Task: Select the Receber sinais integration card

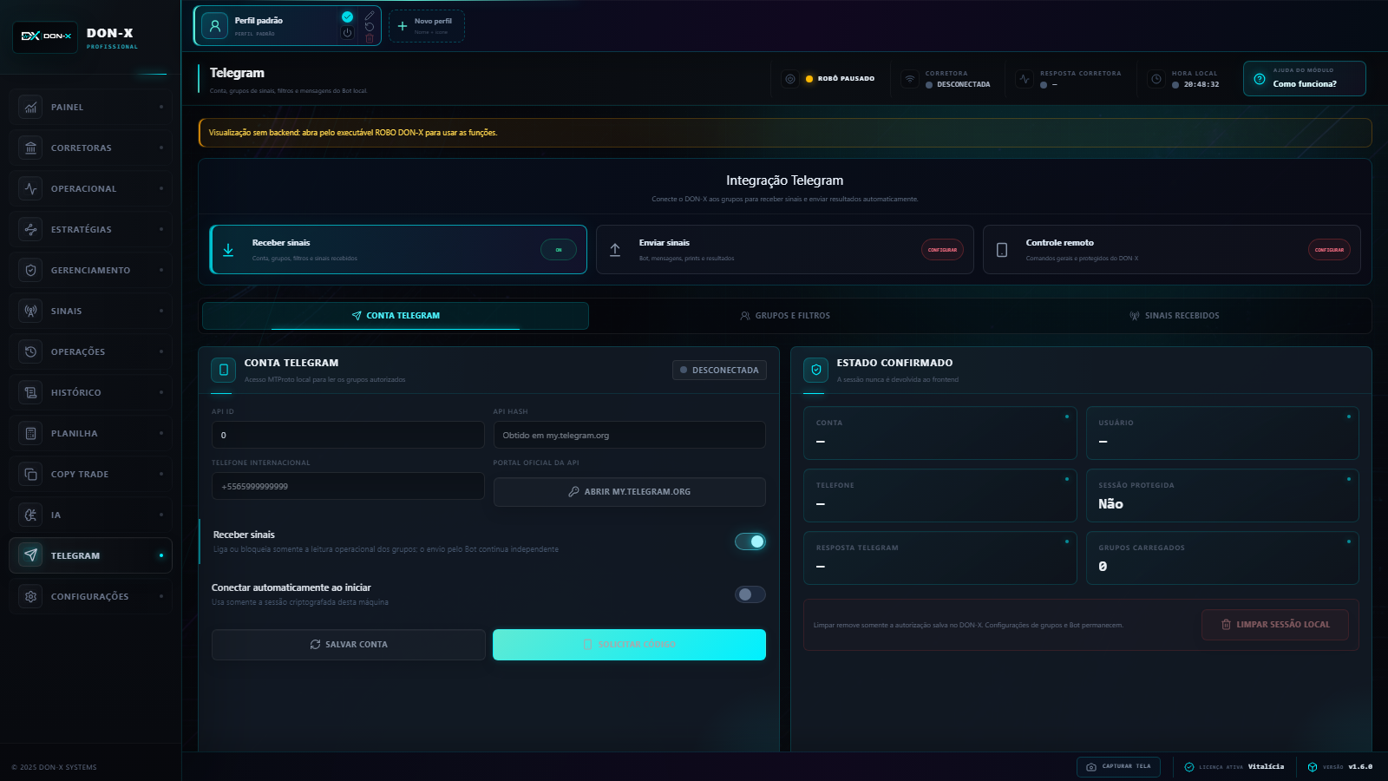Action: 398,250
